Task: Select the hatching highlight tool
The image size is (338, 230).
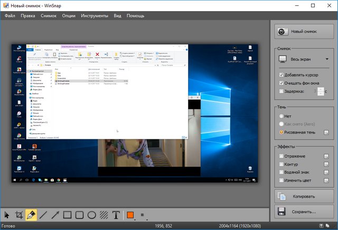Action: [104, 215]
